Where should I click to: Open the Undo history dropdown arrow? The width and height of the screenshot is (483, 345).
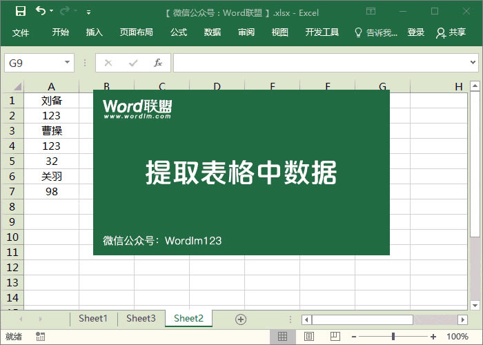pyautogui.click(x=52, y=11)
